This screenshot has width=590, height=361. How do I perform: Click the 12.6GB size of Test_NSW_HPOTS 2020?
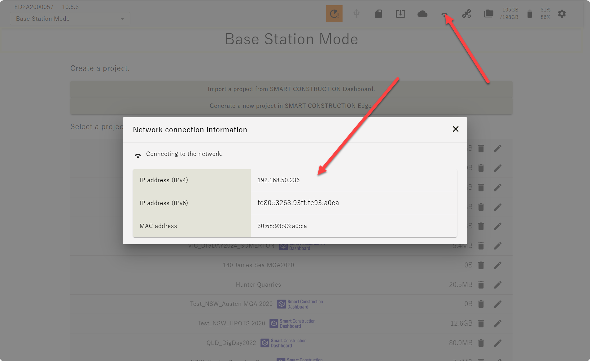[461, 324]
